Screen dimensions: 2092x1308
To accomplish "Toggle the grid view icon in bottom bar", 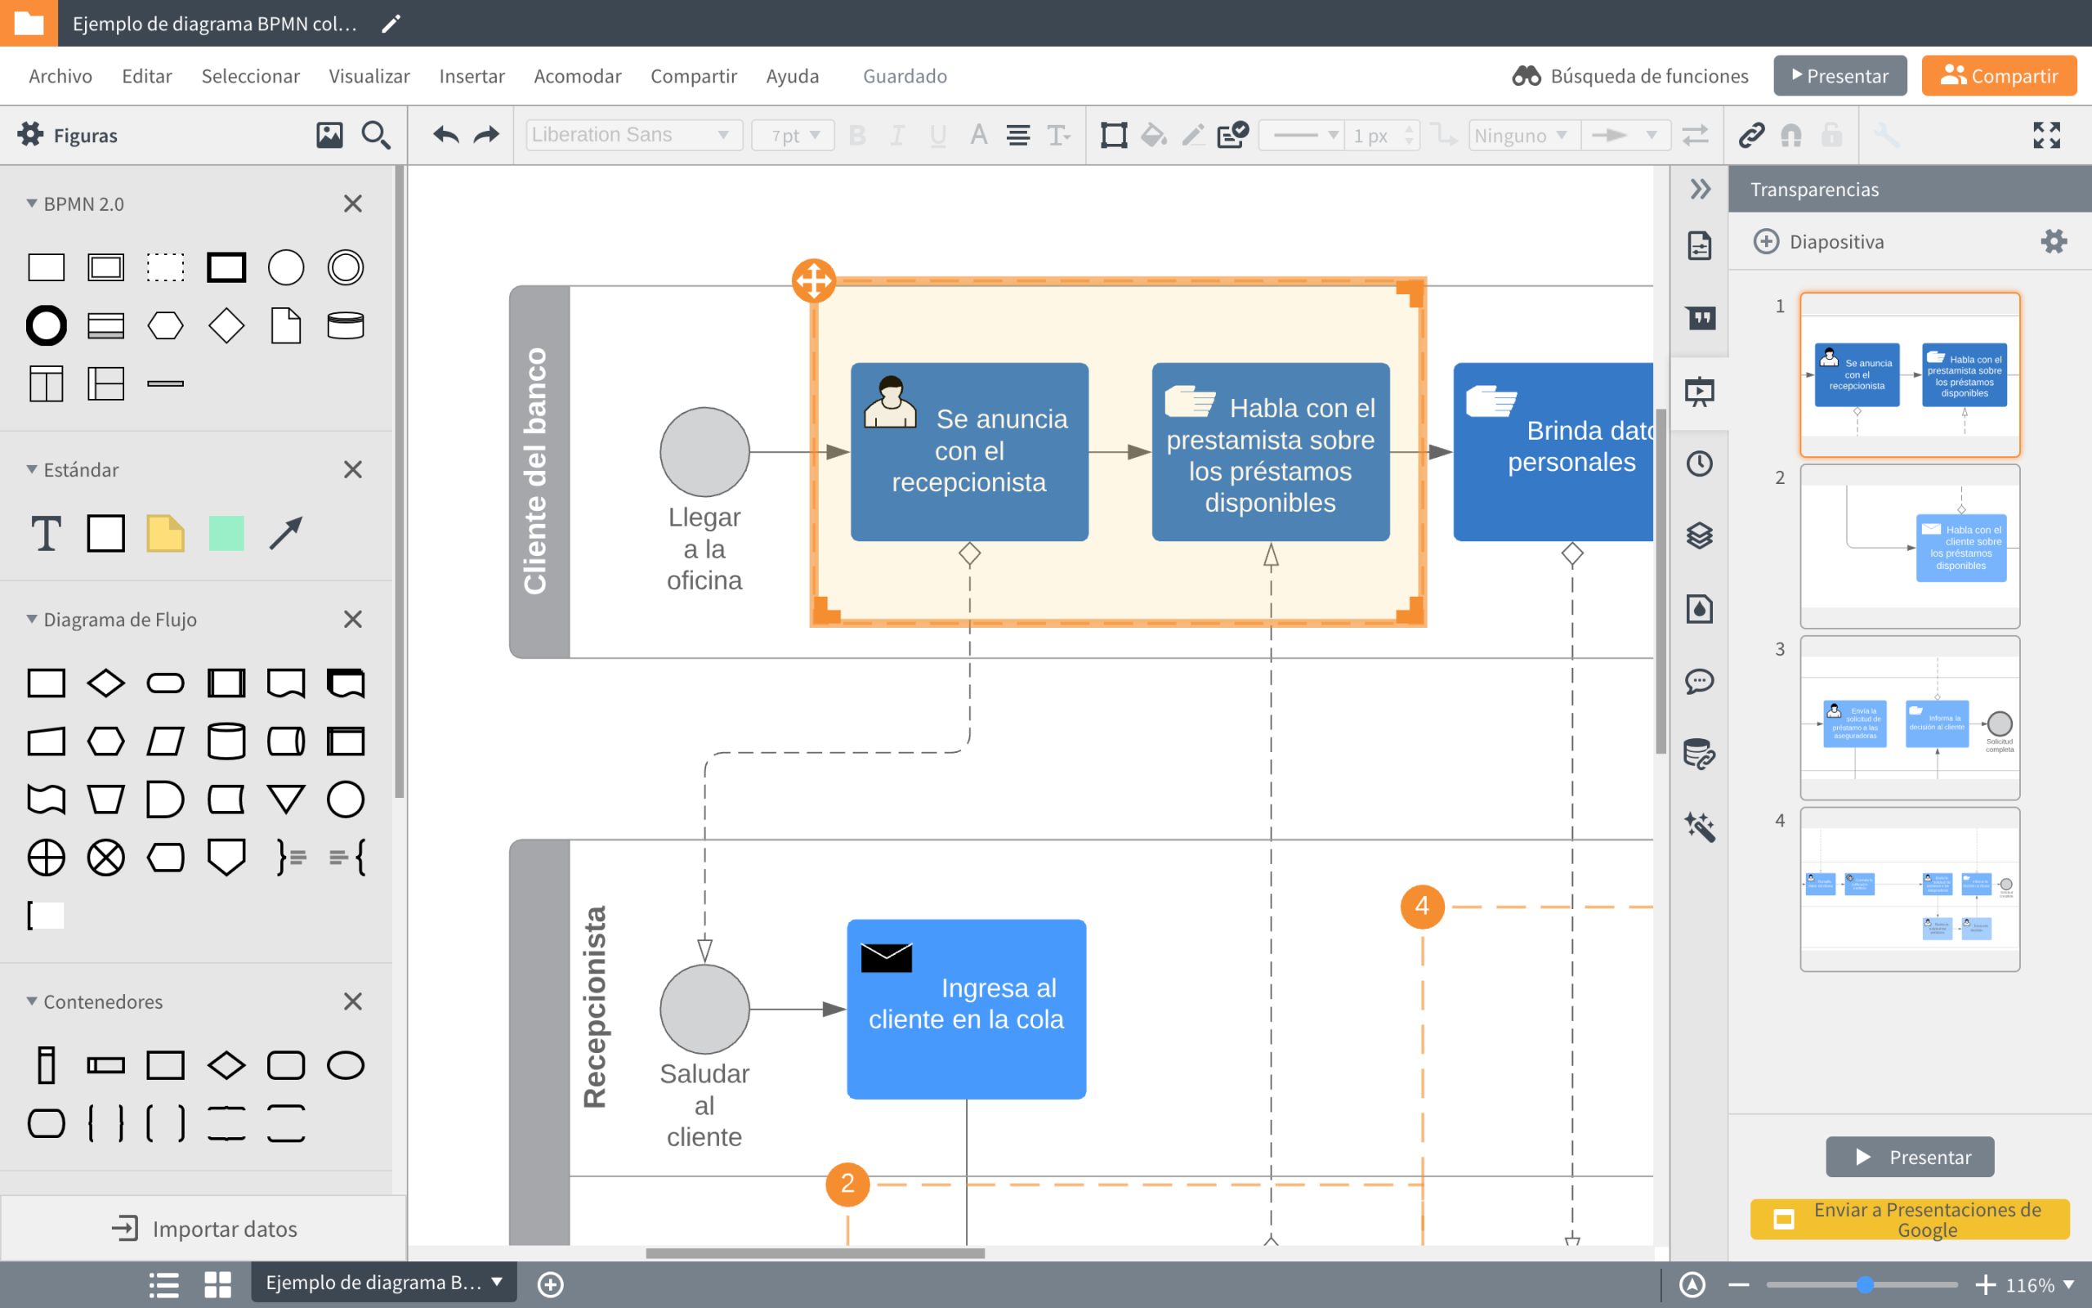I will click(217, 1284).
